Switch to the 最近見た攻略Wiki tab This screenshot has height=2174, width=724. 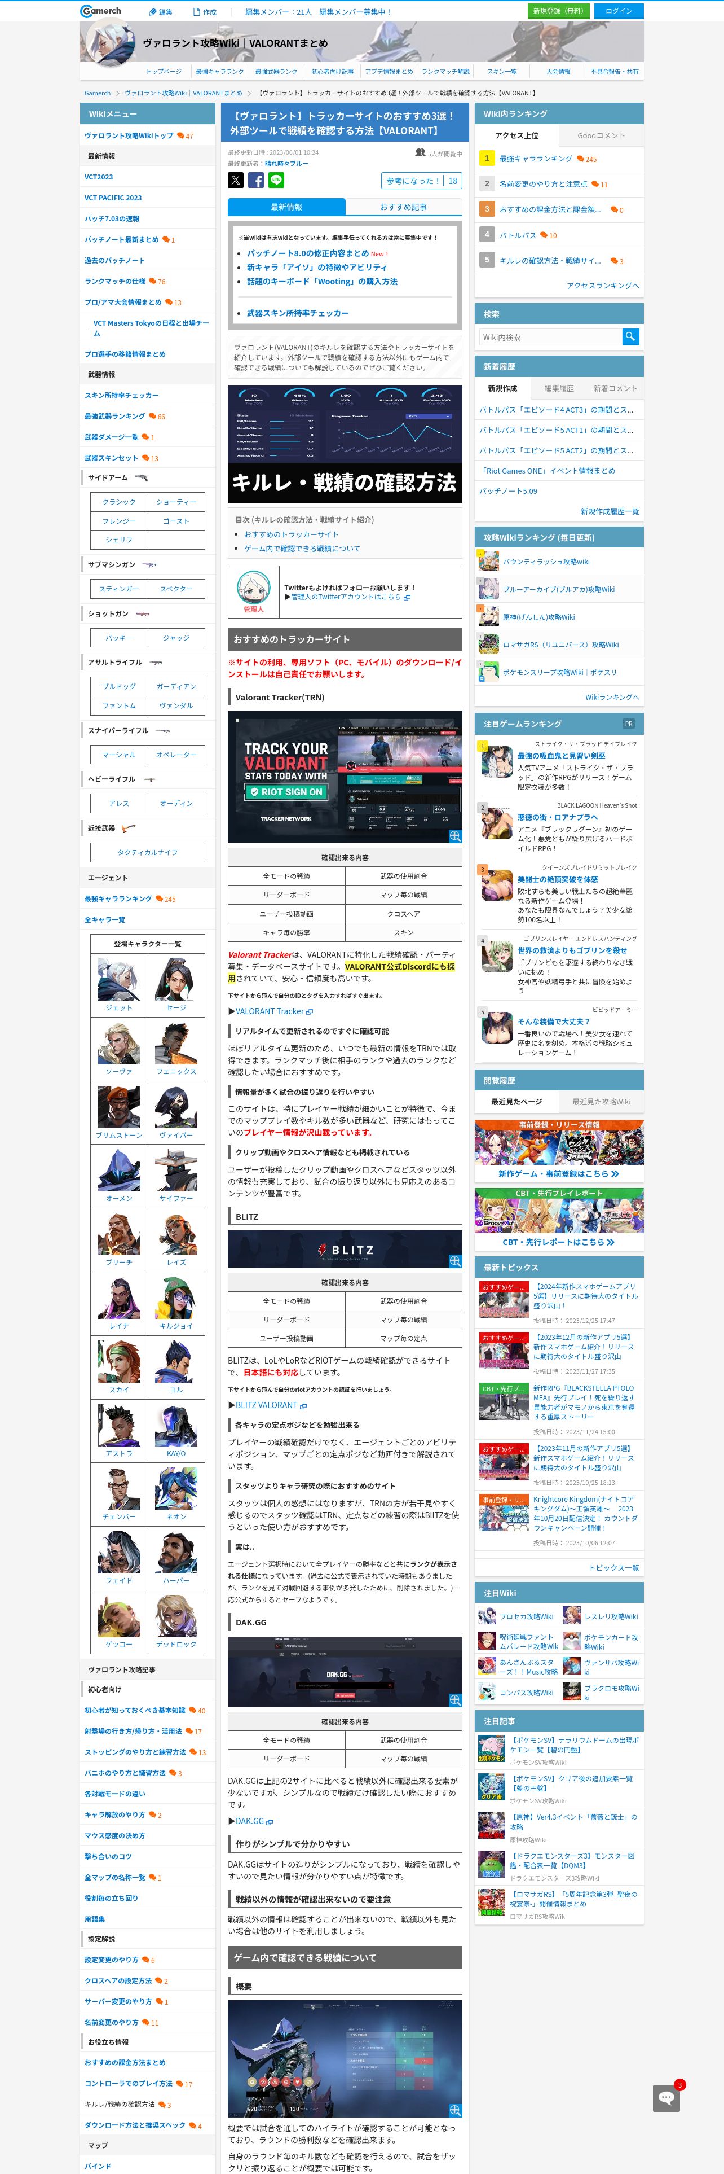point(601,1101)
